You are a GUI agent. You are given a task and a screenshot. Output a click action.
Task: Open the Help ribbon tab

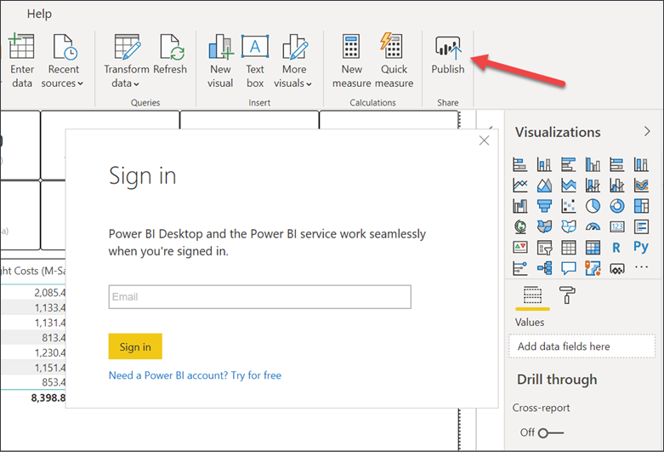click(39, 14)
